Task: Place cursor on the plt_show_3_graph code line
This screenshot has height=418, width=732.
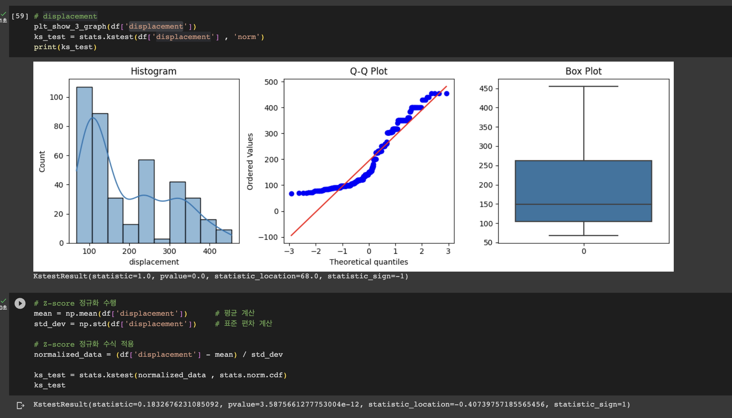Action: 114,27
